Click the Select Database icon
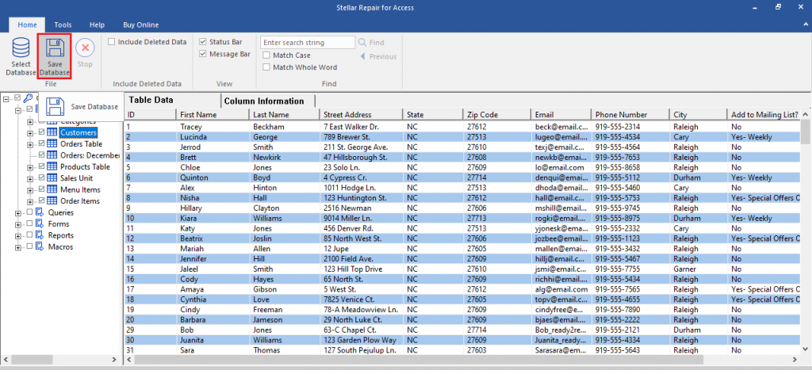This screenshot has width=812, height=370. tap(21, 51)
